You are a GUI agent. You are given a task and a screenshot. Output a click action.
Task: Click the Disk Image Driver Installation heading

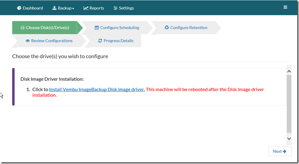point(52,79)
